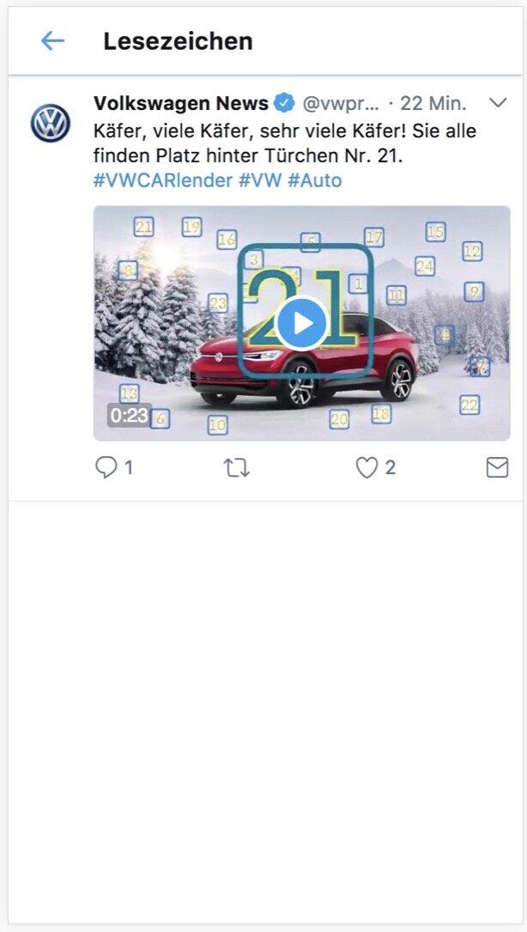
Task: Expand tweet options chevron menu
Action: point(497,103)
